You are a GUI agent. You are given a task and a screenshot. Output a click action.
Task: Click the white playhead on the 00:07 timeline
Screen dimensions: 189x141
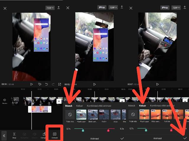coord(157,96)
